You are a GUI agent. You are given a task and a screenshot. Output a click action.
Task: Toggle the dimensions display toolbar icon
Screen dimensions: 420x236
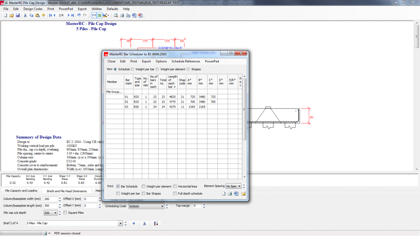(x=94, y=15)
